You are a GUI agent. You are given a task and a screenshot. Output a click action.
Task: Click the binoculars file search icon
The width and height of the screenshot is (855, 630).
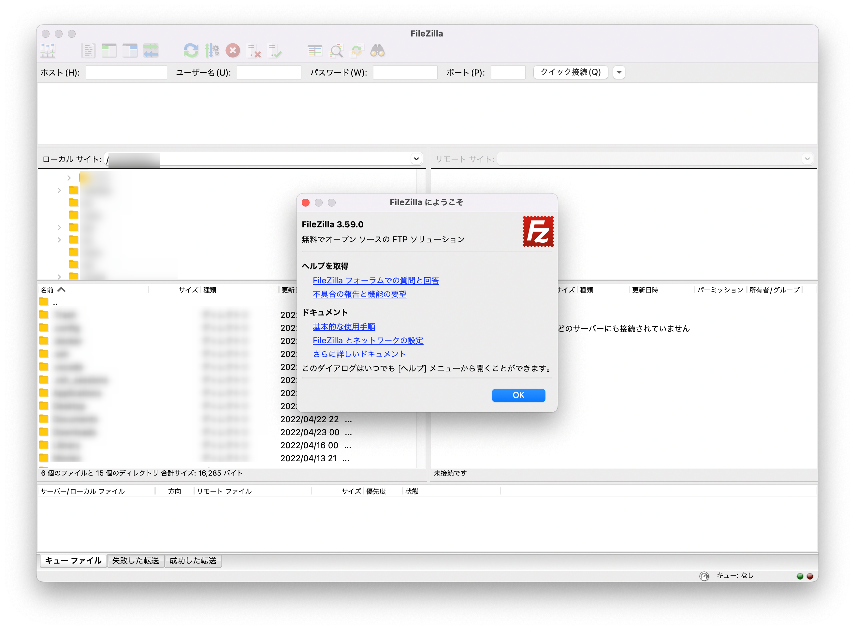pos(378,51)
